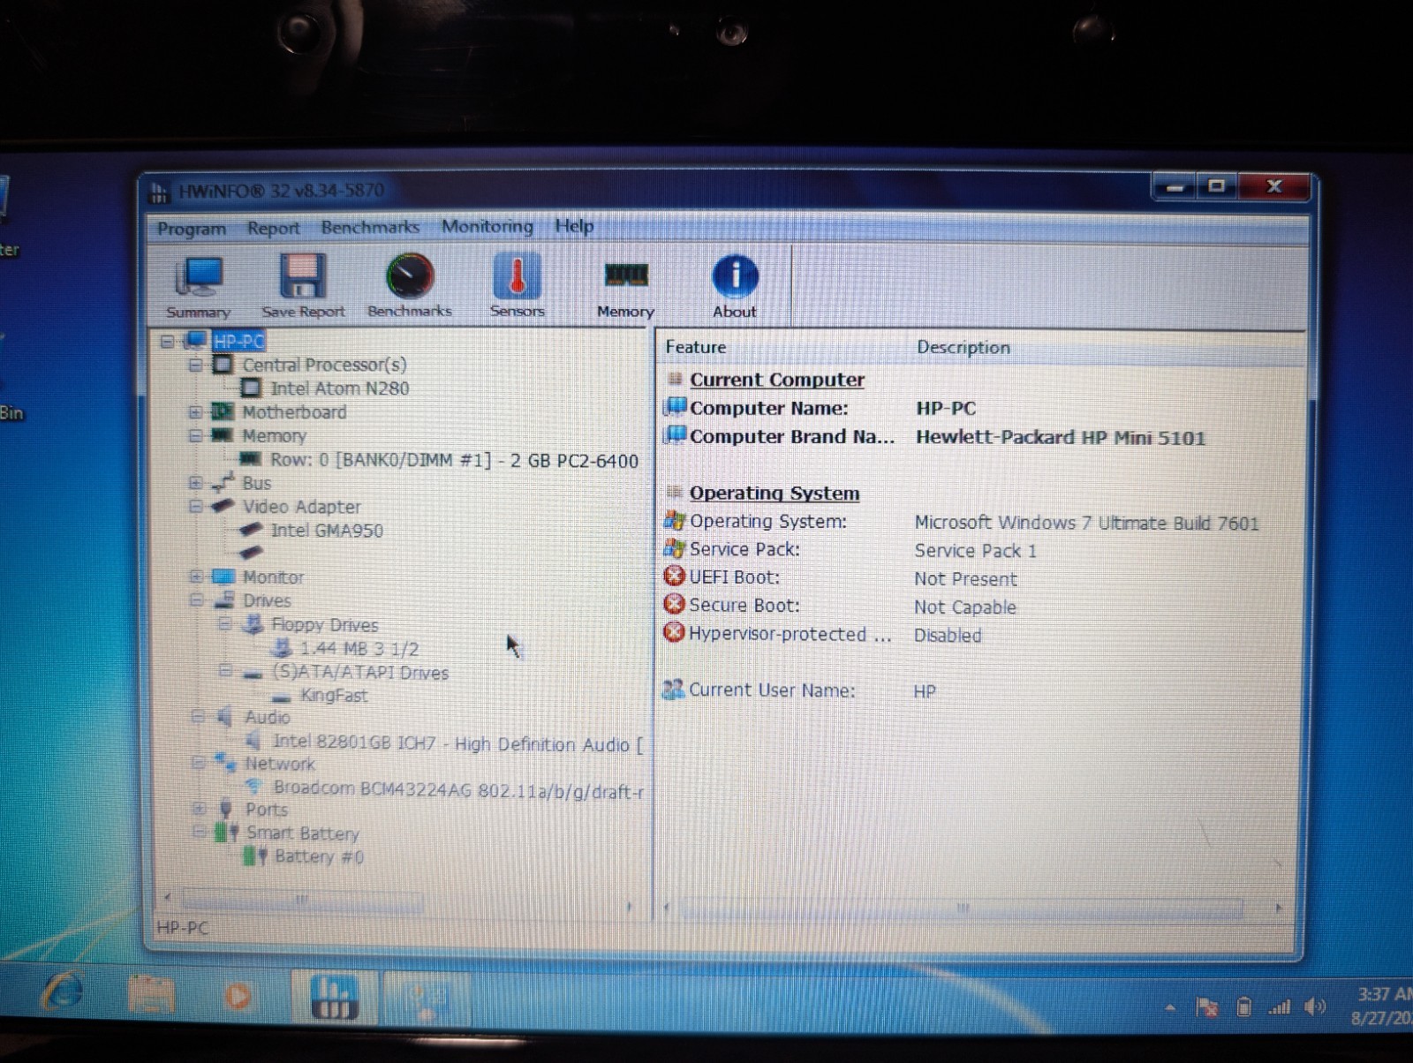Expand the Monitor node
The width and height of the screenshot is (1413, 1063).
[196, 577]
